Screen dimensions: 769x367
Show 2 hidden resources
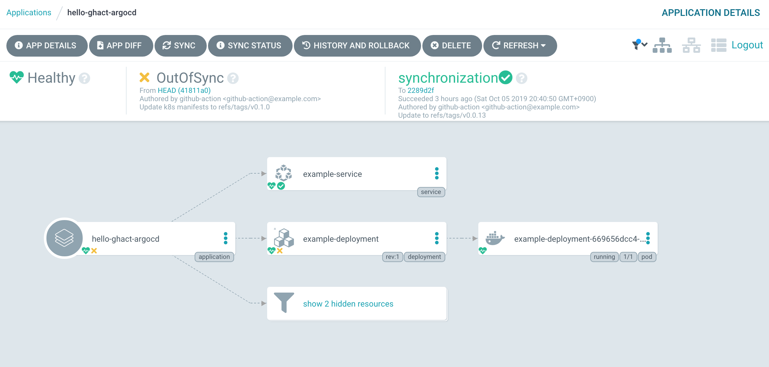[x=348, y=304]
